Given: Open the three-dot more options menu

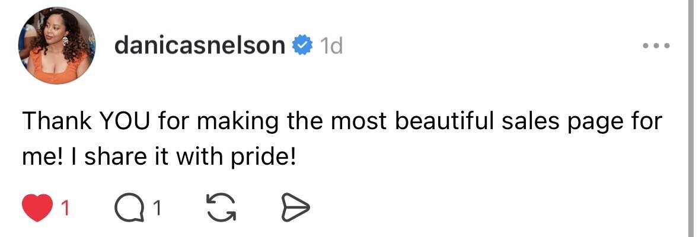Looking at the screenshot, I should (x=656, y=46).
